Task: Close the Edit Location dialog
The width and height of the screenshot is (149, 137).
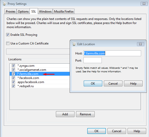Action: 140,44
